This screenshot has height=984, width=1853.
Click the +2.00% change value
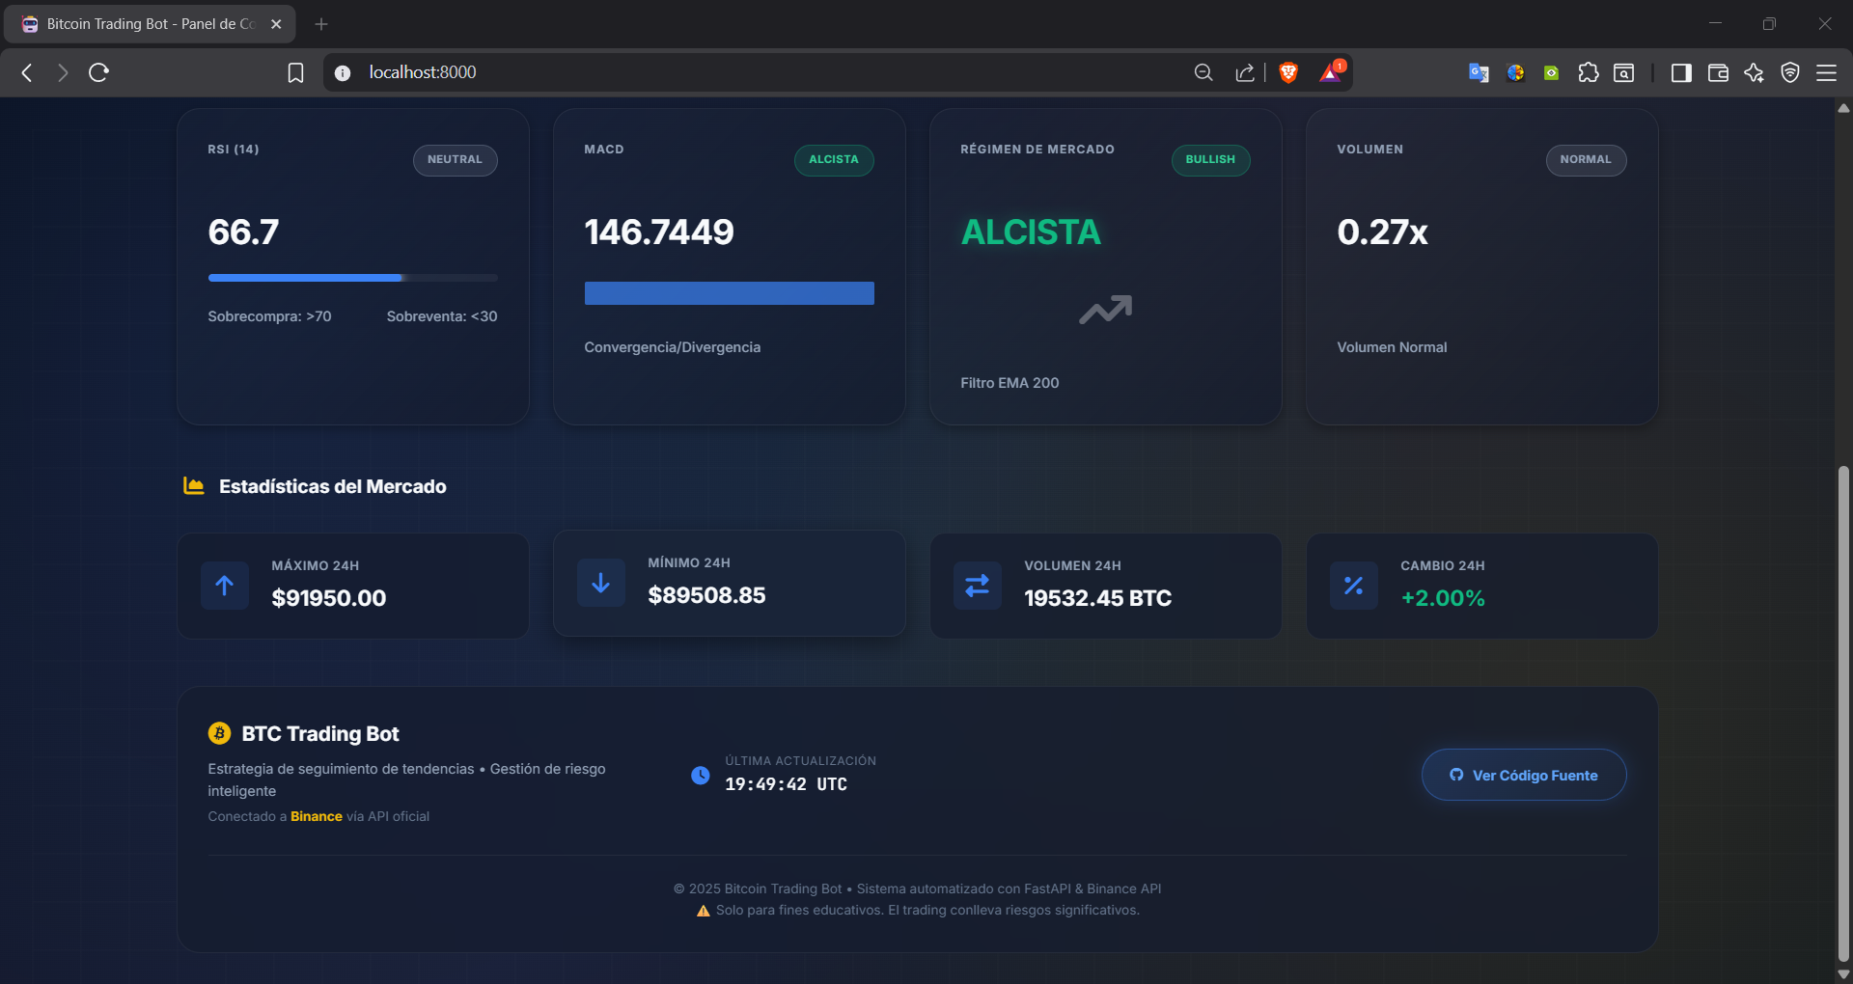[1443, 598]
